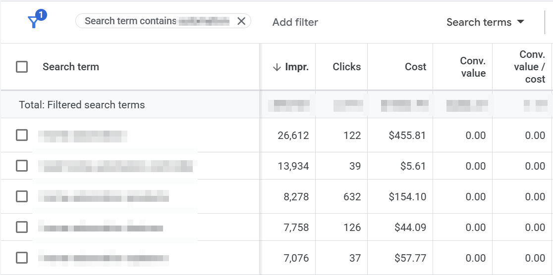The width and height of the screenshot is (553, 275).
Task: Sort by Impr. column header
Action: (290, 67)
